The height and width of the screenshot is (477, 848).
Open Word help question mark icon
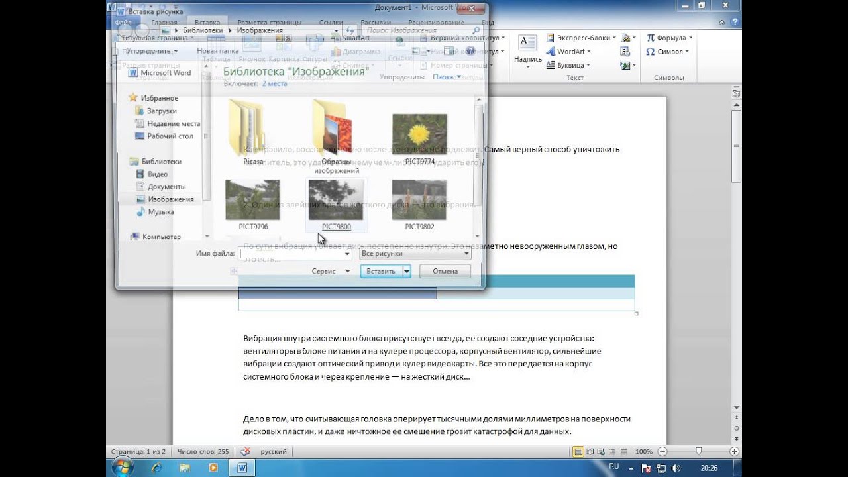733,22
